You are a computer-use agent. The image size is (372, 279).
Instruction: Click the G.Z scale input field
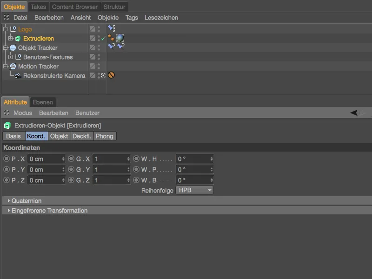click(x=111, y=180)
